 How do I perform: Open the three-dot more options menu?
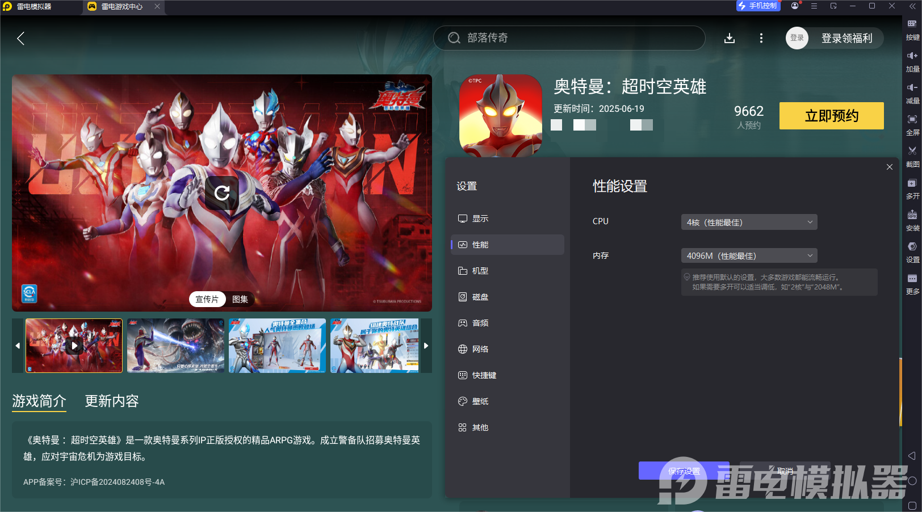coord(761,38)
